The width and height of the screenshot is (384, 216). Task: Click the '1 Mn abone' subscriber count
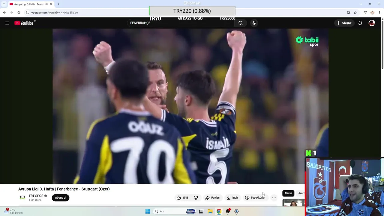pos(35,200)
